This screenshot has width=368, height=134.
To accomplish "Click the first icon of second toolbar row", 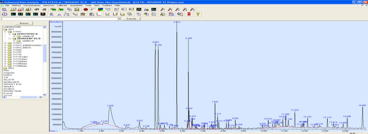I will (x=4, y=14).
